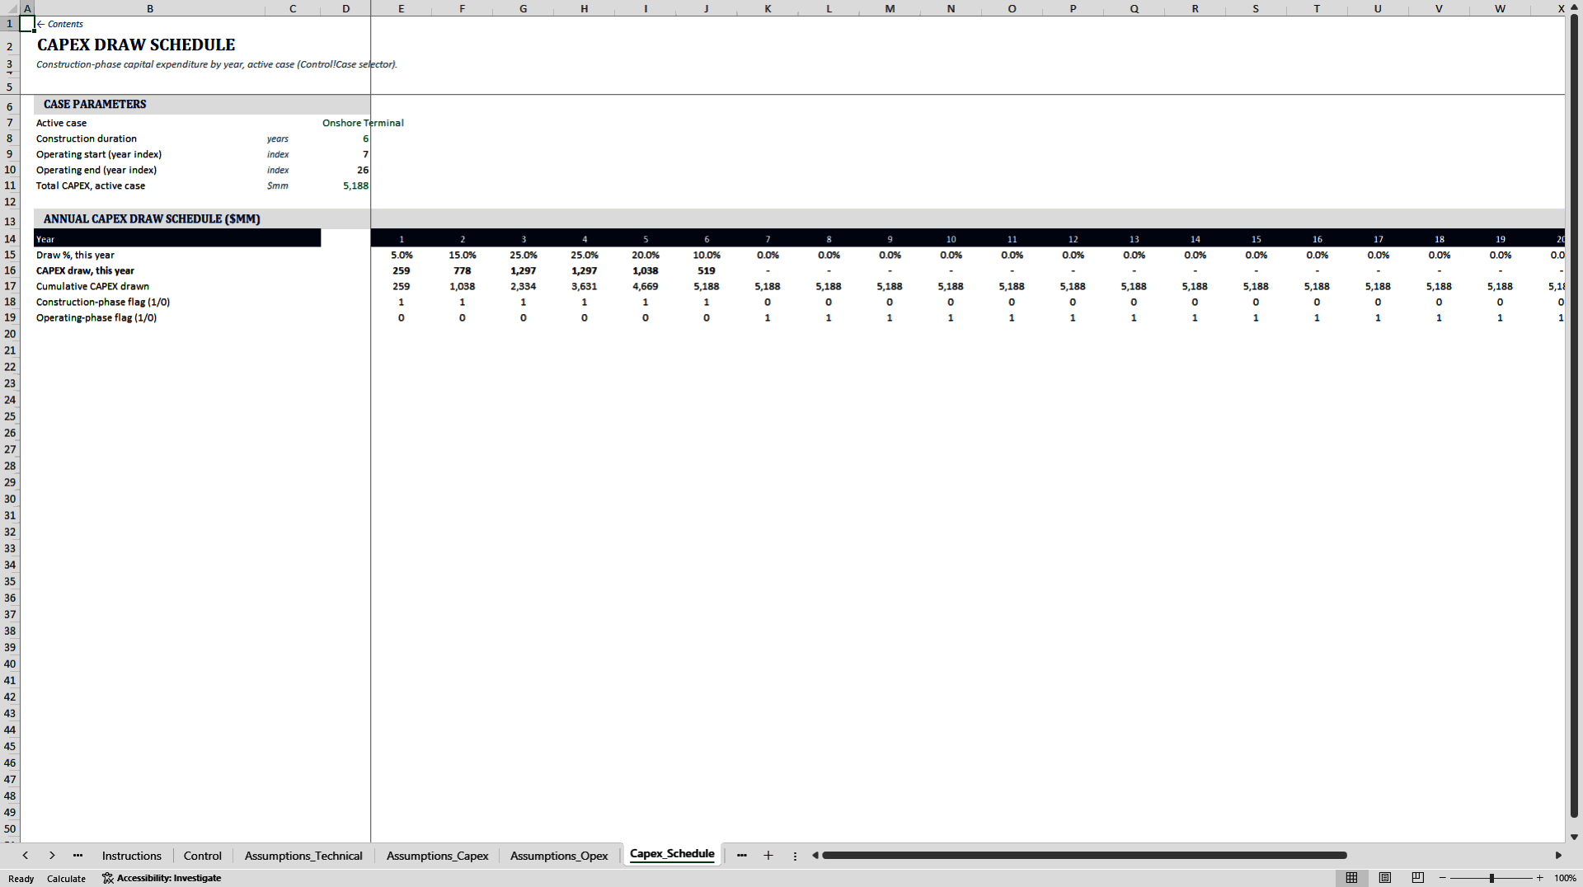The image size is (1583, 887).
Task: Go to previous sheet tab arrow
Action: 26,856
